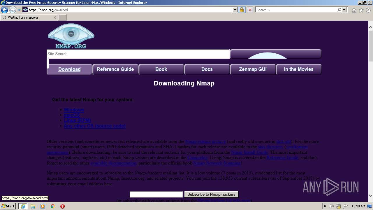This screenshot has width=373, height=210.
Task: Click the vertical scrollbar thumb
Action: click(371, 45)
